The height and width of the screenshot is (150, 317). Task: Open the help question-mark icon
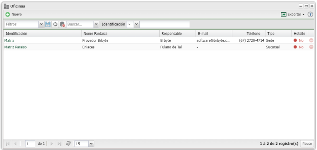pyautogui.click(x=310, y=15)
